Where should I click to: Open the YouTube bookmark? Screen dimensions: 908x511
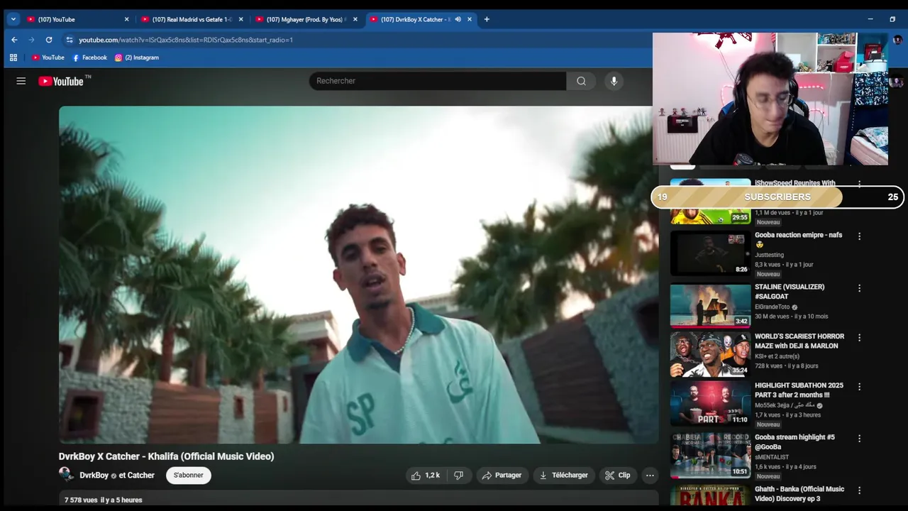click(48, 57)
